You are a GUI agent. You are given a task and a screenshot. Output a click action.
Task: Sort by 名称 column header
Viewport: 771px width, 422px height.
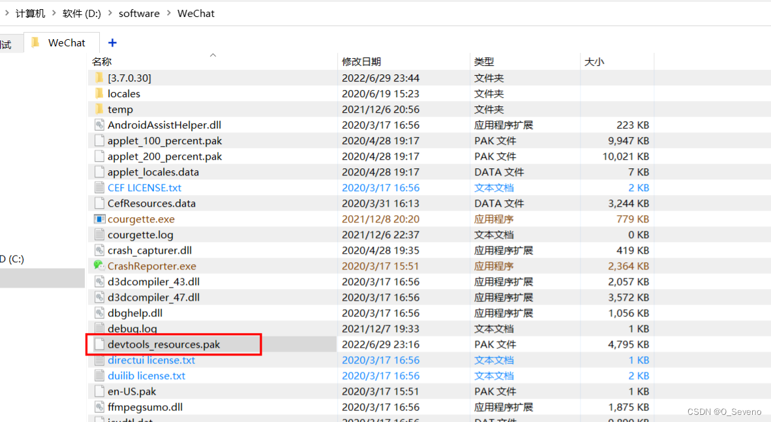click(102, 61)
